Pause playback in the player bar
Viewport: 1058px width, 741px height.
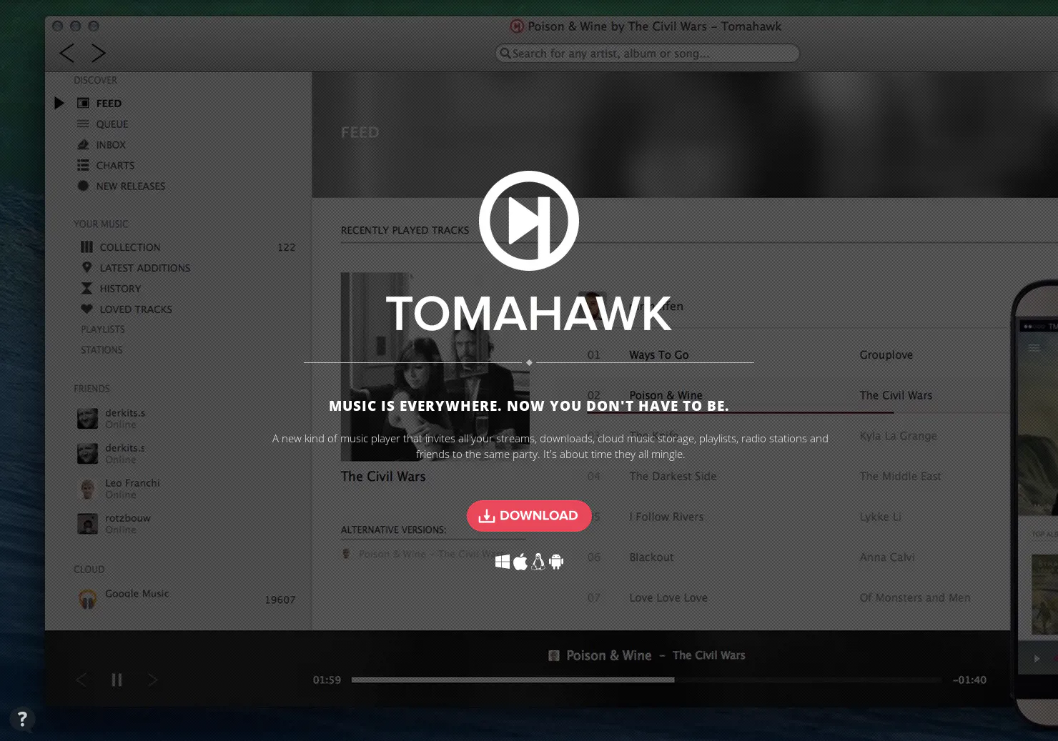(x=117, y=680)
